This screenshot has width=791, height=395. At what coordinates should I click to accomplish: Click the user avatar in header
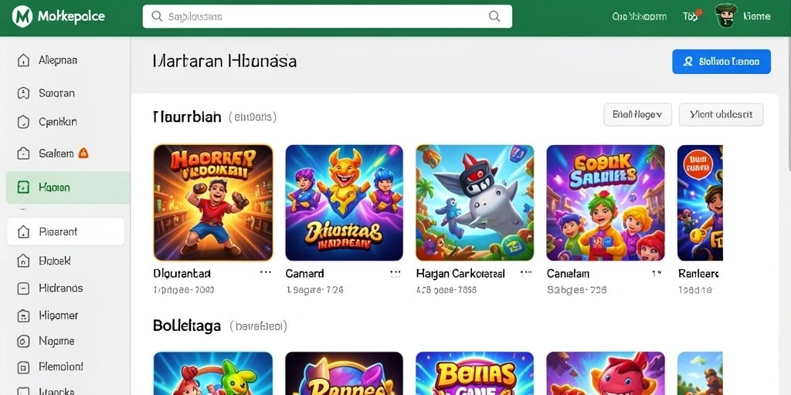tap(726, 16)
